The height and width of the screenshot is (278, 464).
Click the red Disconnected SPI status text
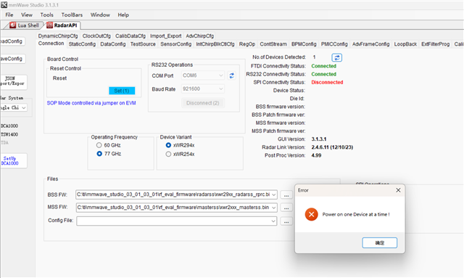pos(327,82)
